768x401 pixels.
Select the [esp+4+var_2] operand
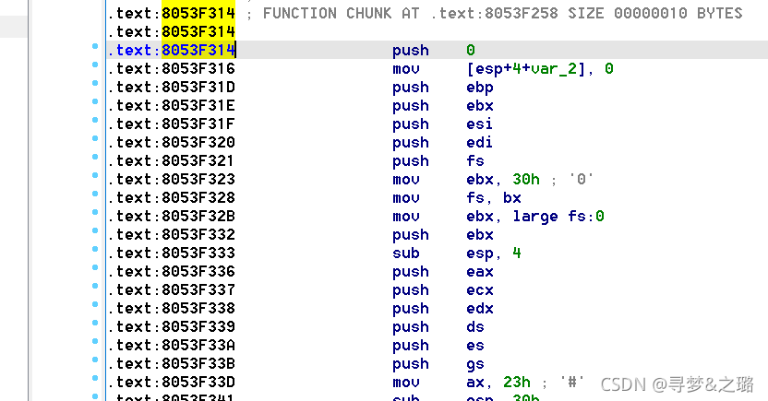click(x=526, y=69)
